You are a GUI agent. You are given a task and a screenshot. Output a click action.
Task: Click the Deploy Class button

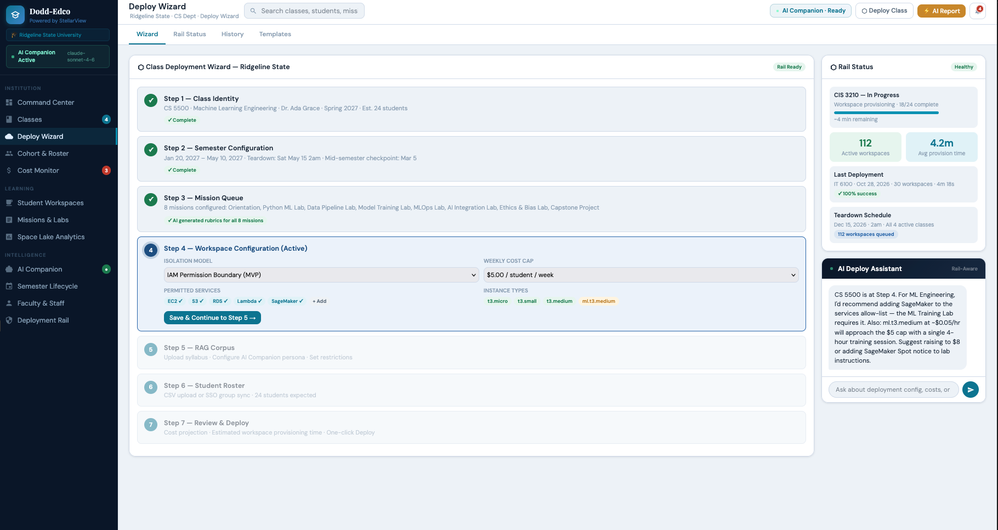(x=884, y=10)
